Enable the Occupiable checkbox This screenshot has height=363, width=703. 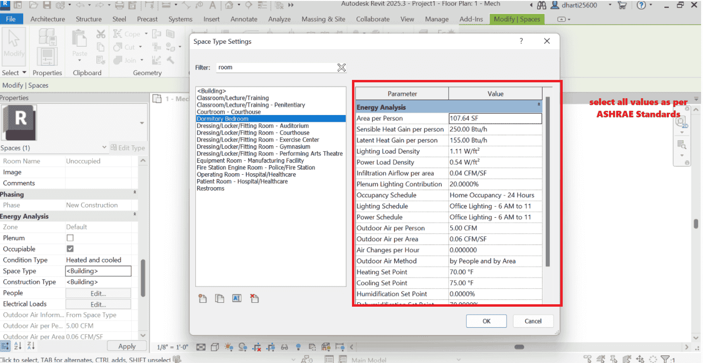(69, 249)
